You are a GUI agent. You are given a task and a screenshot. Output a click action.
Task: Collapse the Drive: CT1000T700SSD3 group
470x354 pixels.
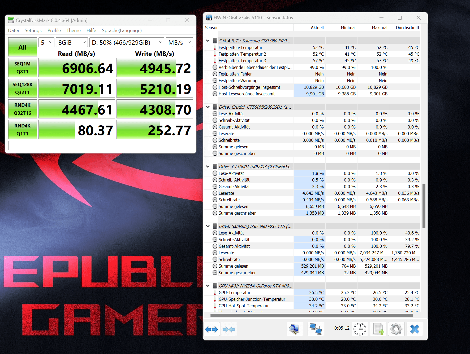pyautogui.click(x=208, y=167)
